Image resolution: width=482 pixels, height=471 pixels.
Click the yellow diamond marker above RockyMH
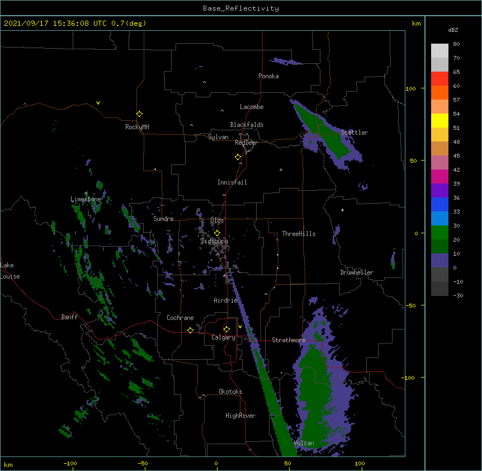(139, 114)
